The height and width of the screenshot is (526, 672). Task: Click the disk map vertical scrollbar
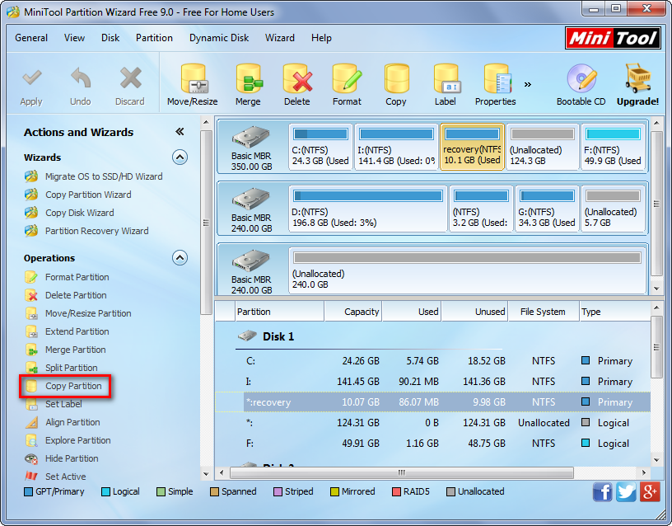656,204
